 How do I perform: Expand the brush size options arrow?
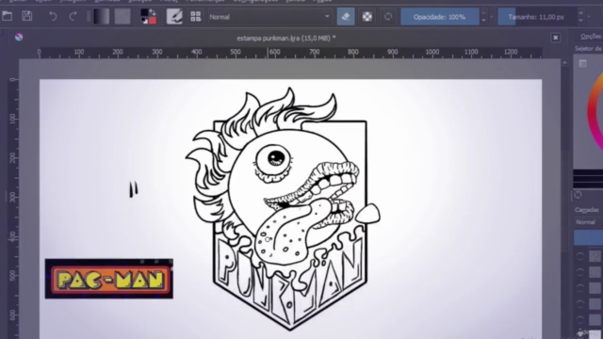click(x=589, y=17)
